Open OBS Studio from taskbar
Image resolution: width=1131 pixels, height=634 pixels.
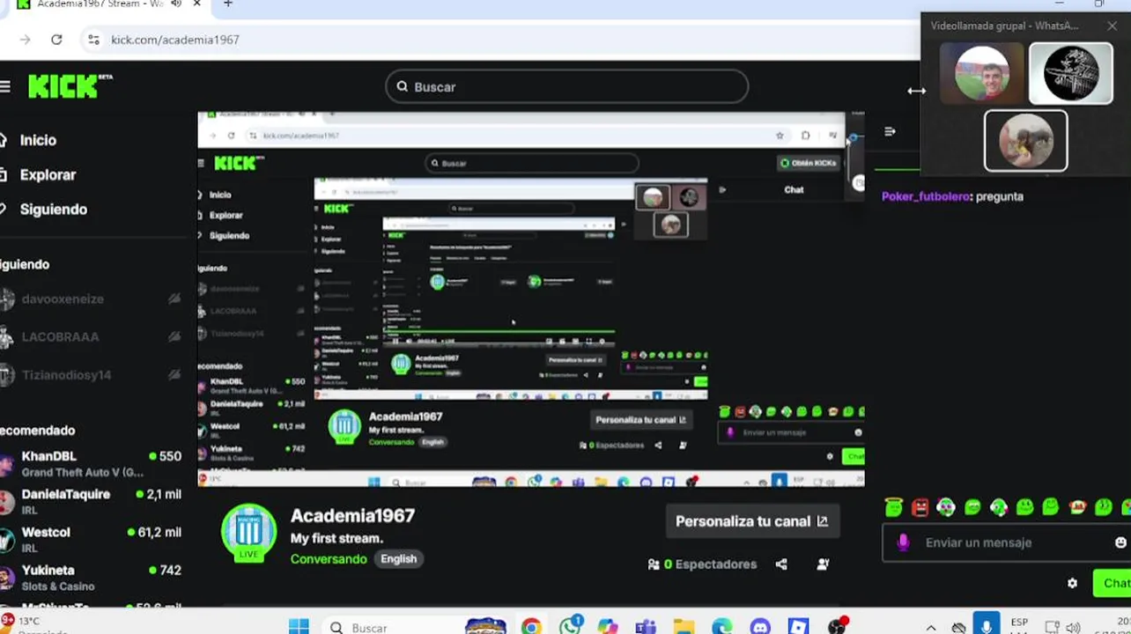pyautogui.click(x=837, y=626)
